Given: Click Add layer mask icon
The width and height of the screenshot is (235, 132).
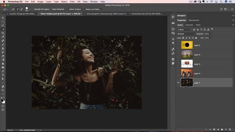Looking at the screenshot, I should click(x=214, y=129).
